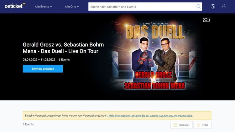Click the sliders icon beside Filter
The width and height of the screenshot is (235, 132).
click(199, 125)
